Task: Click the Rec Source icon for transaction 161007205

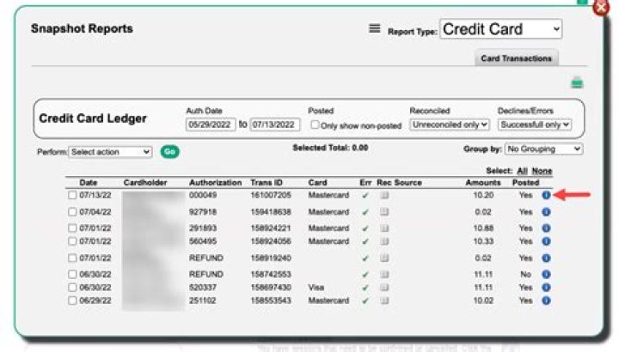Action: pyautogui.click(x=384, y=196)
